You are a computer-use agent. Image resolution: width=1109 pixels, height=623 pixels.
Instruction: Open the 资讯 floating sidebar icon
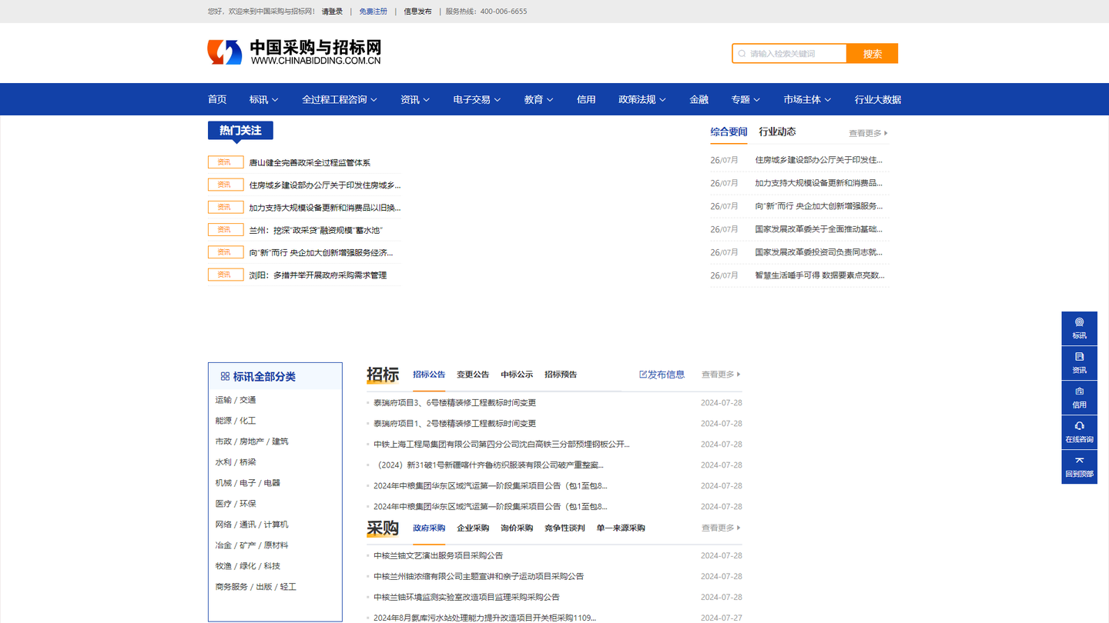click(x=1079, y=363)
